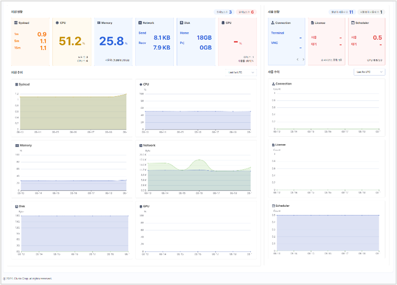
Task: Click the Network trend chart's header icon
Action: pos(141,145)
